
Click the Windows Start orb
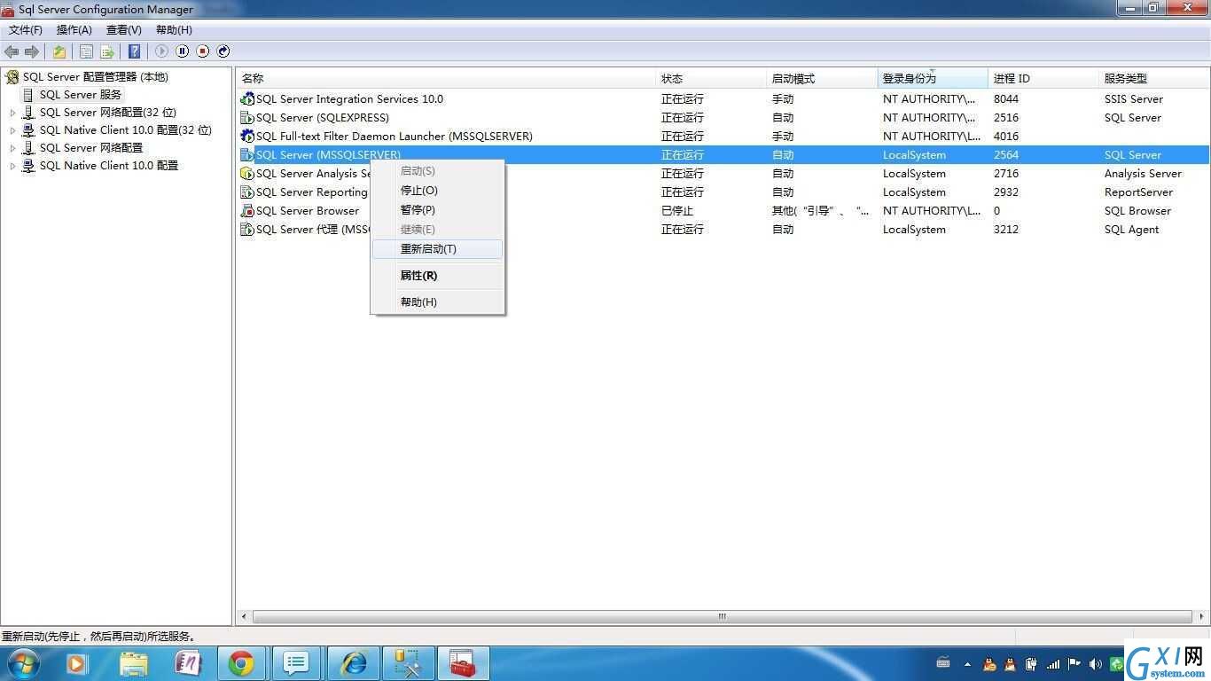coord(22,663)
